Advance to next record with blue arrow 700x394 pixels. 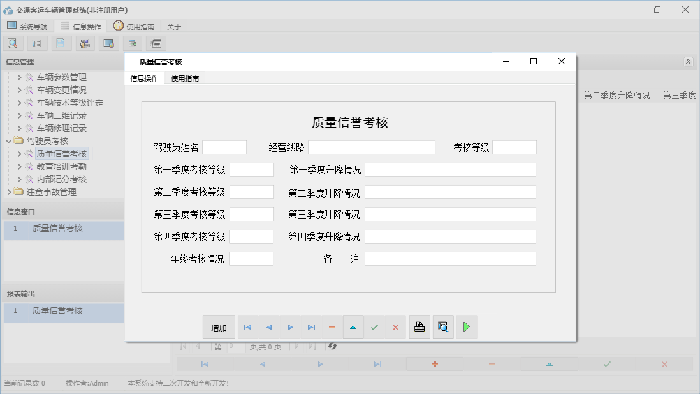(x=290, y=326)
